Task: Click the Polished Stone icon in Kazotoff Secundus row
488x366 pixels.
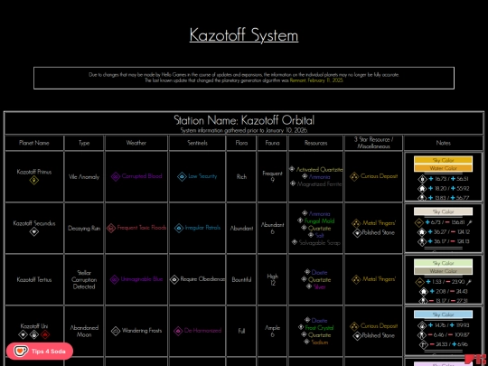Action: pyautogui.click(x=357, y=232)
